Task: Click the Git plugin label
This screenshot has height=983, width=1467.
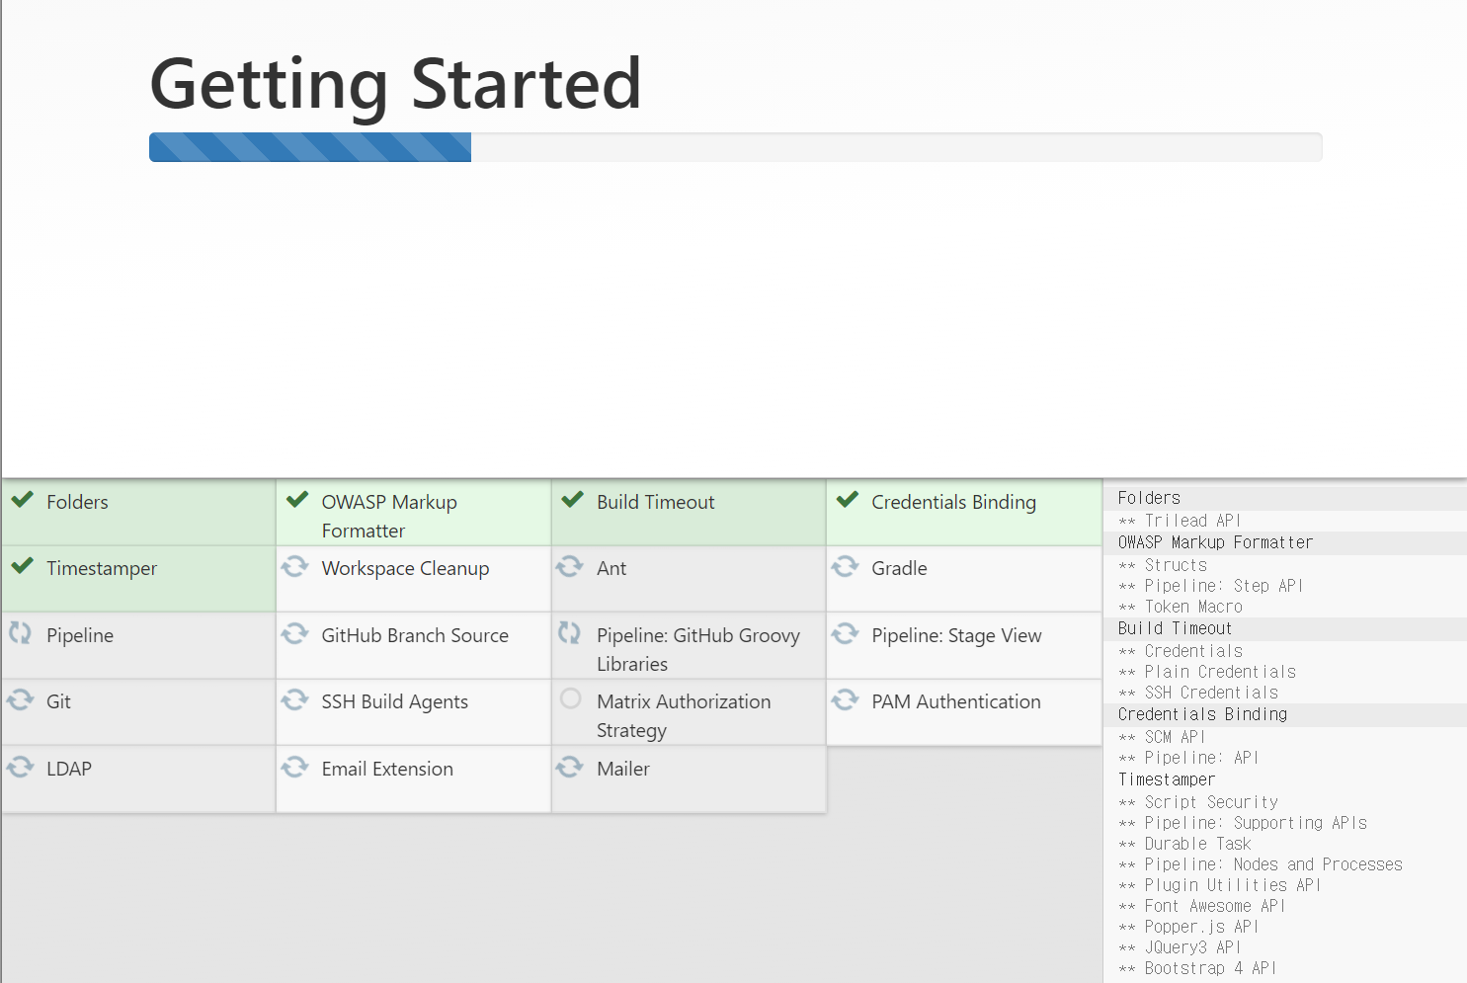Action: point(58,701)
